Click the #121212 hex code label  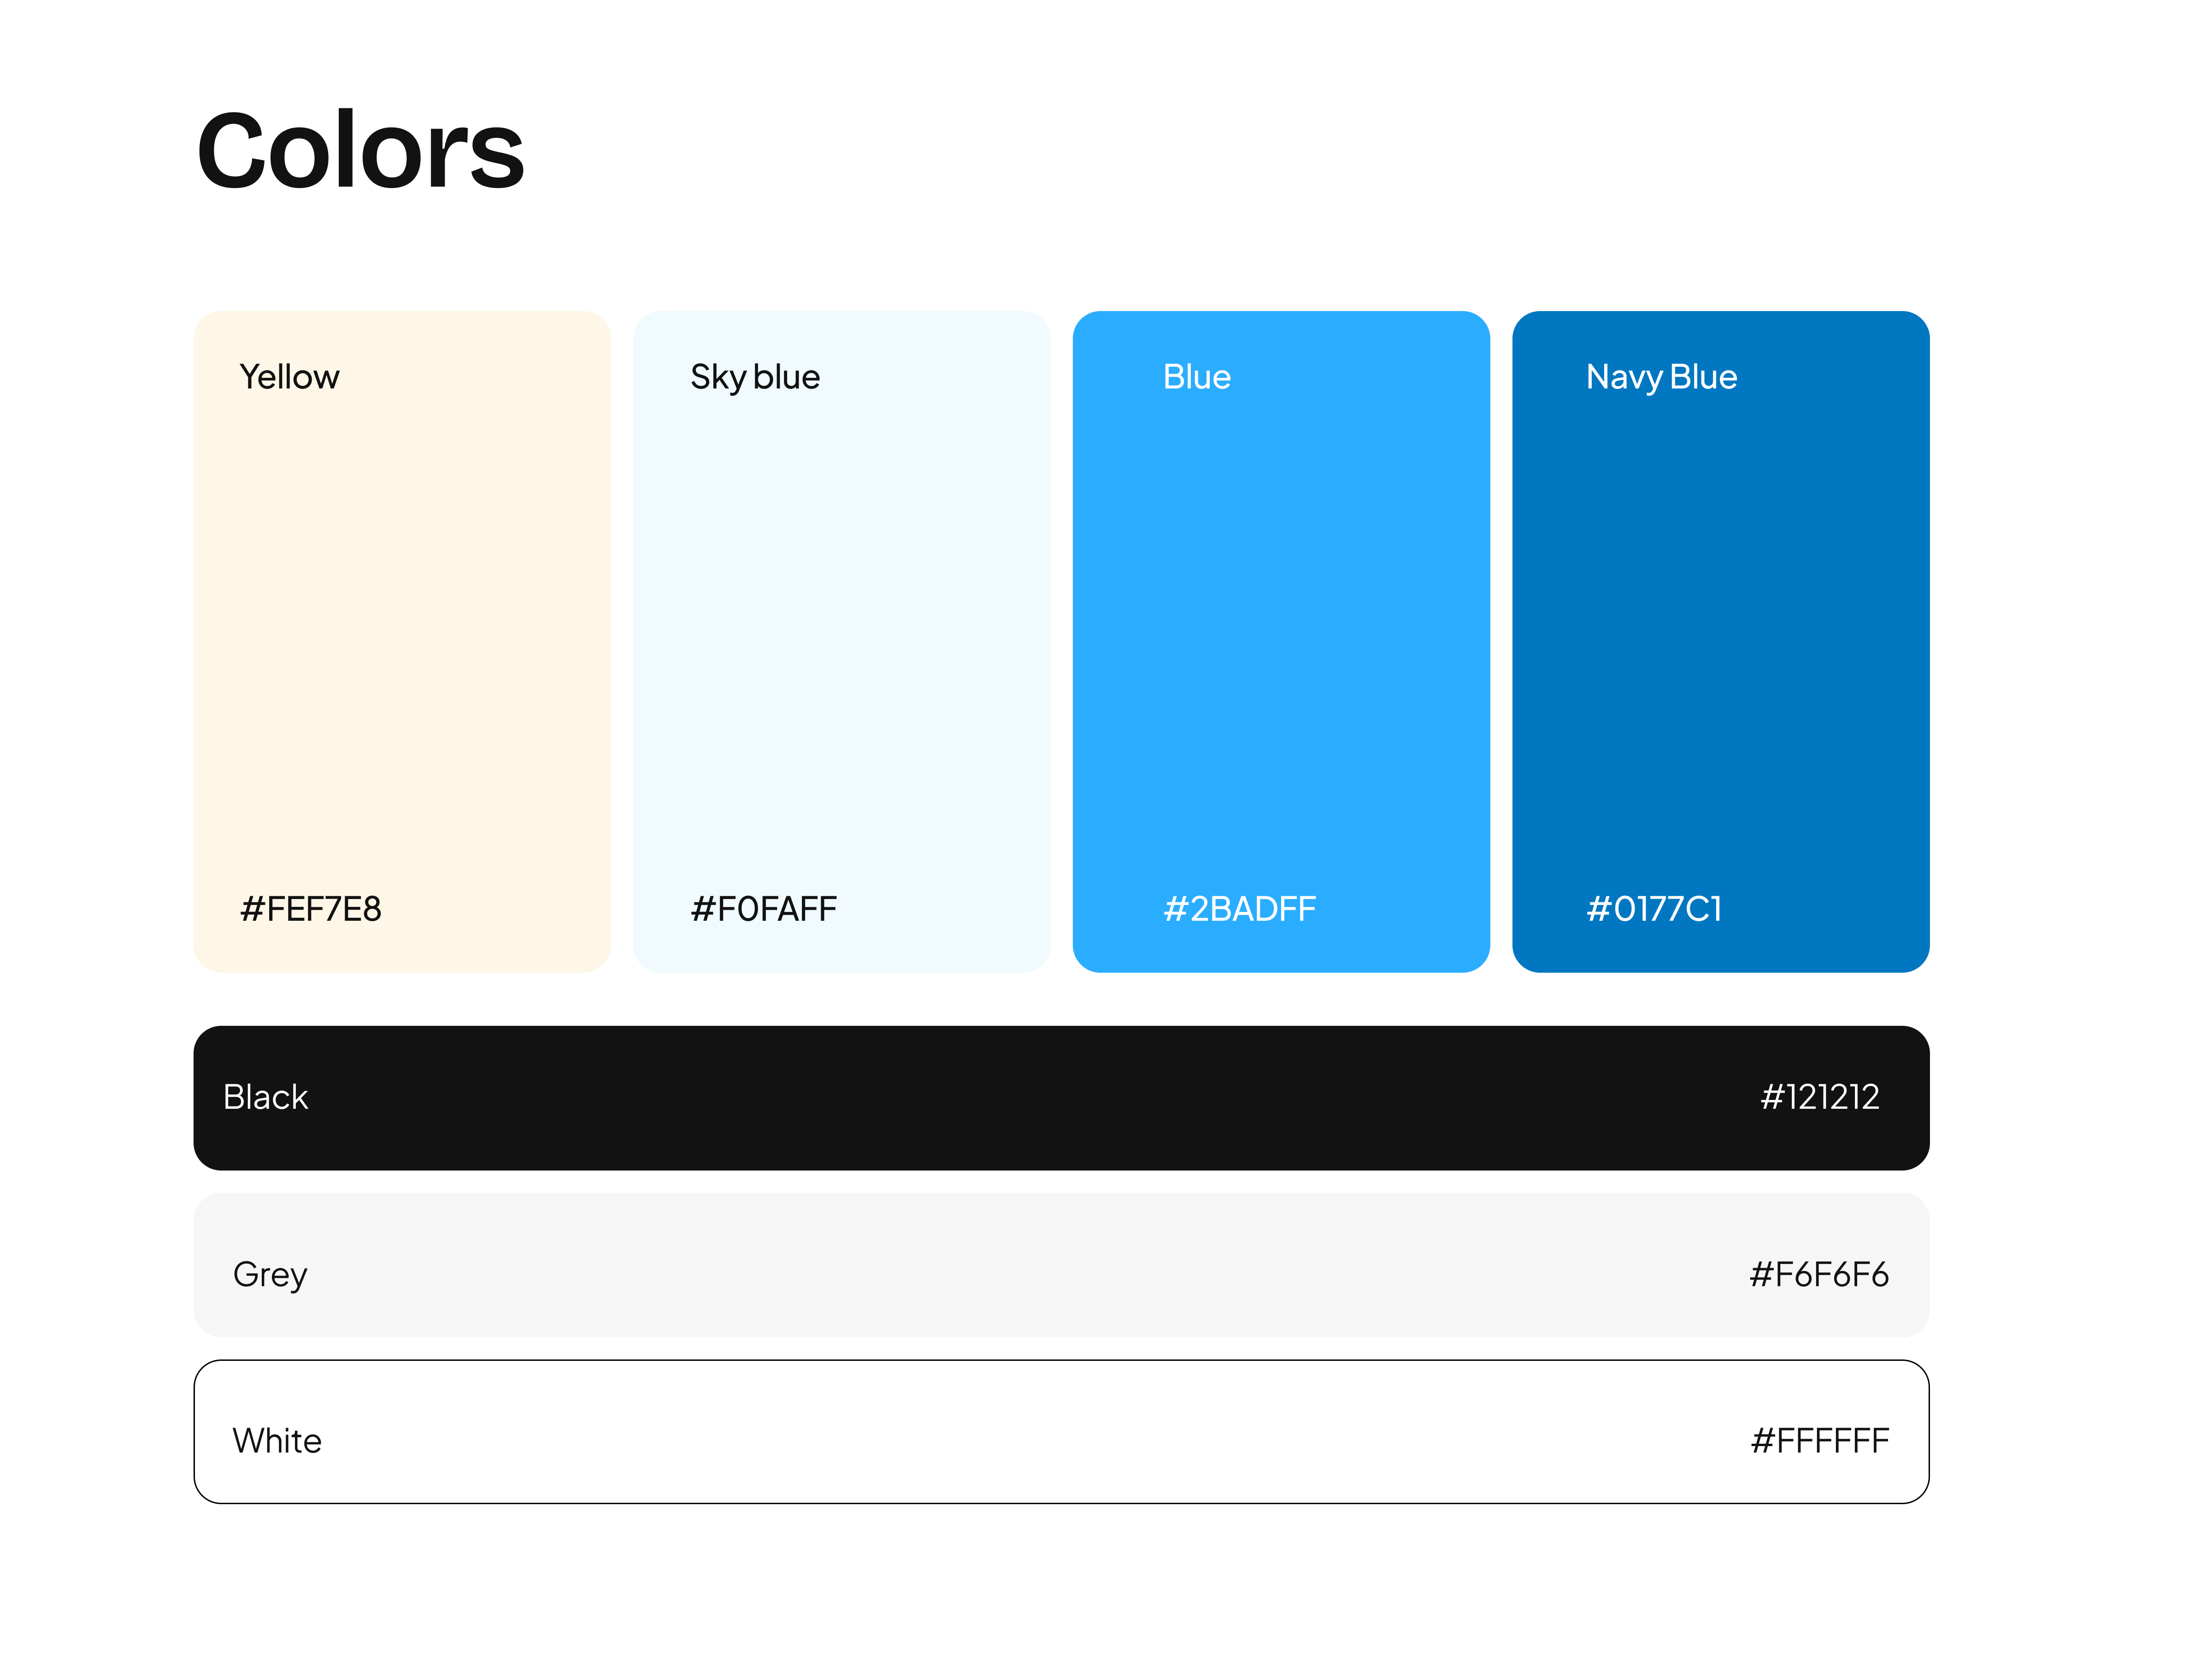click(1819, 1097)
